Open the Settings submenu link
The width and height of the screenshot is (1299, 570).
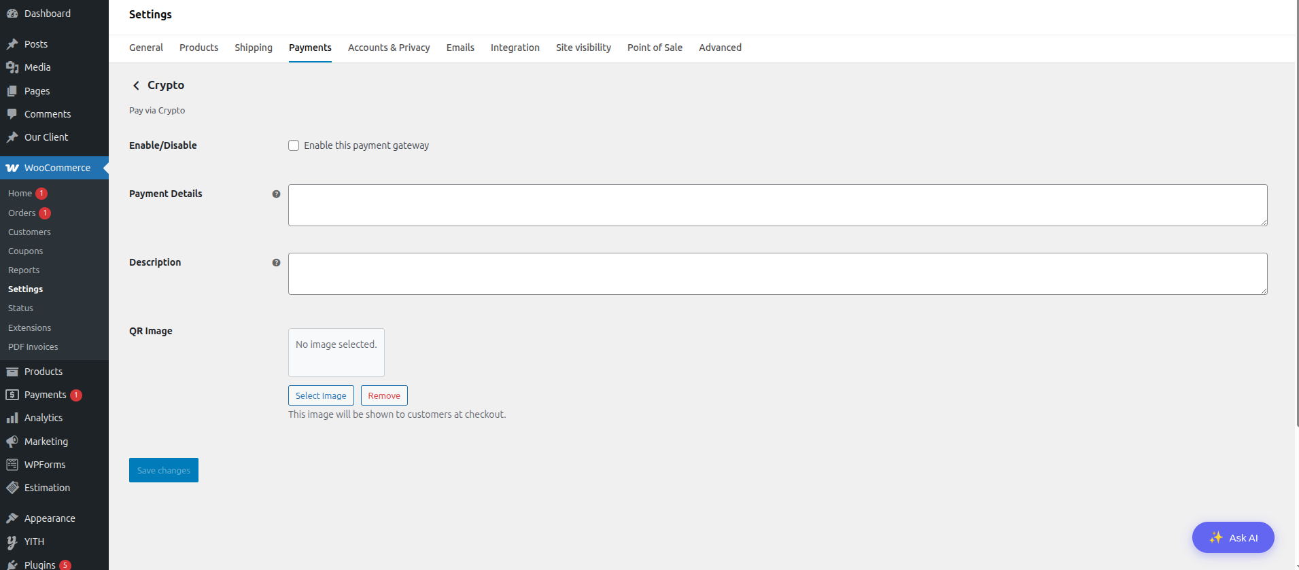point(25,289)
